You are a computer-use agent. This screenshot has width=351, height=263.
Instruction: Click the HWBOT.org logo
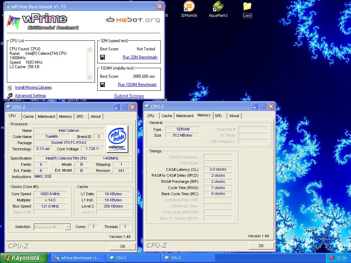[133, 20]
